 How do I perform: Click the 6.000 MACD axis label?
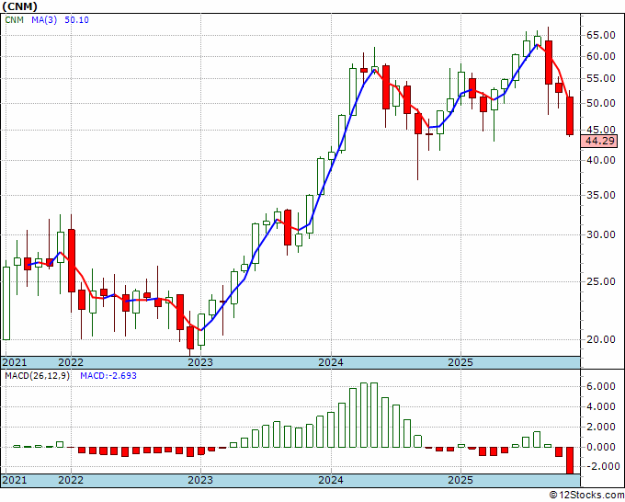(601, 386)
